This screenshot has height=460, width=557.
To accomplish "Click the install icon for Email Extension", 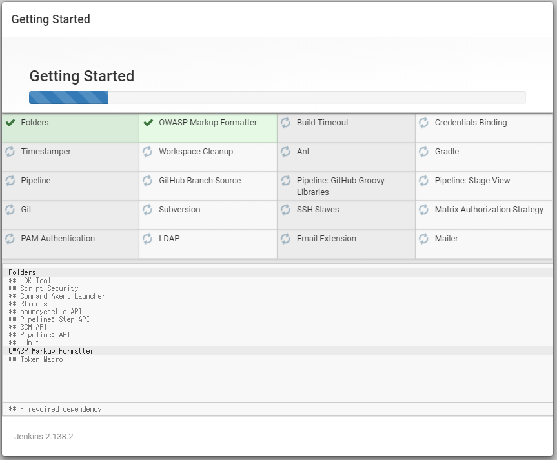I will pos(286,238).
